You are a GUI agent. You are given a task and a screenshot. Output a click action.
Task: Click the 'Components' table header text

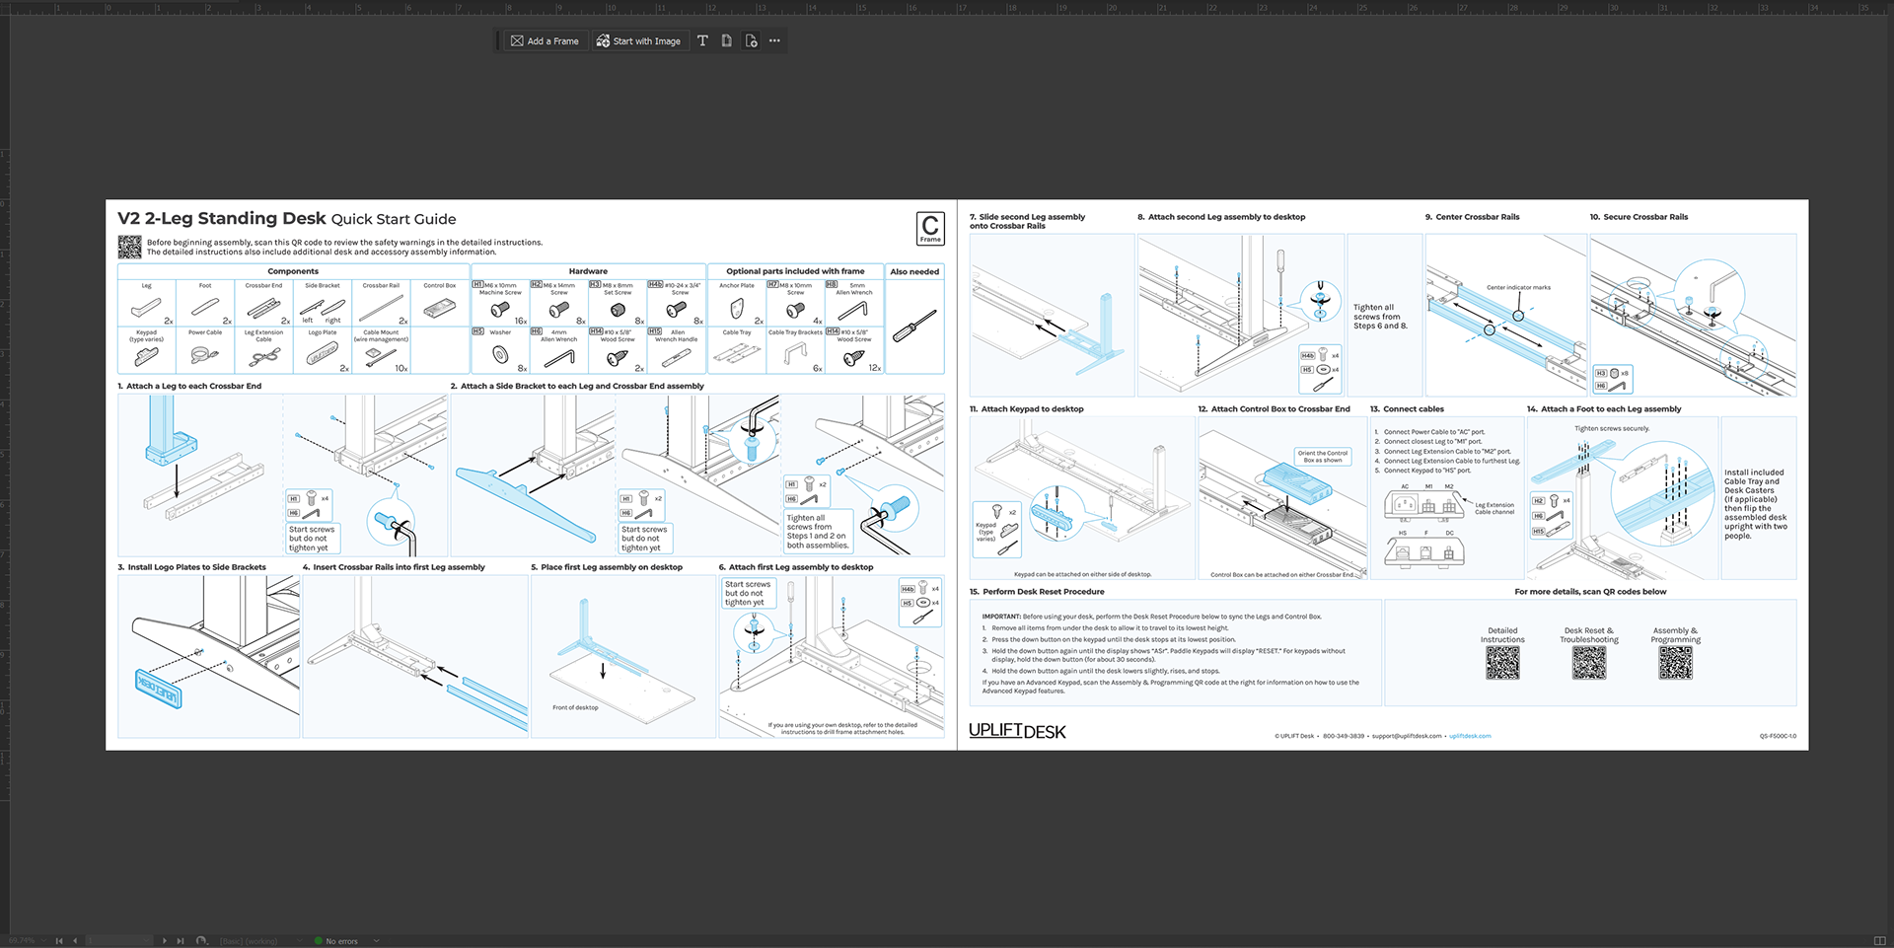click(x=293, y=271)
